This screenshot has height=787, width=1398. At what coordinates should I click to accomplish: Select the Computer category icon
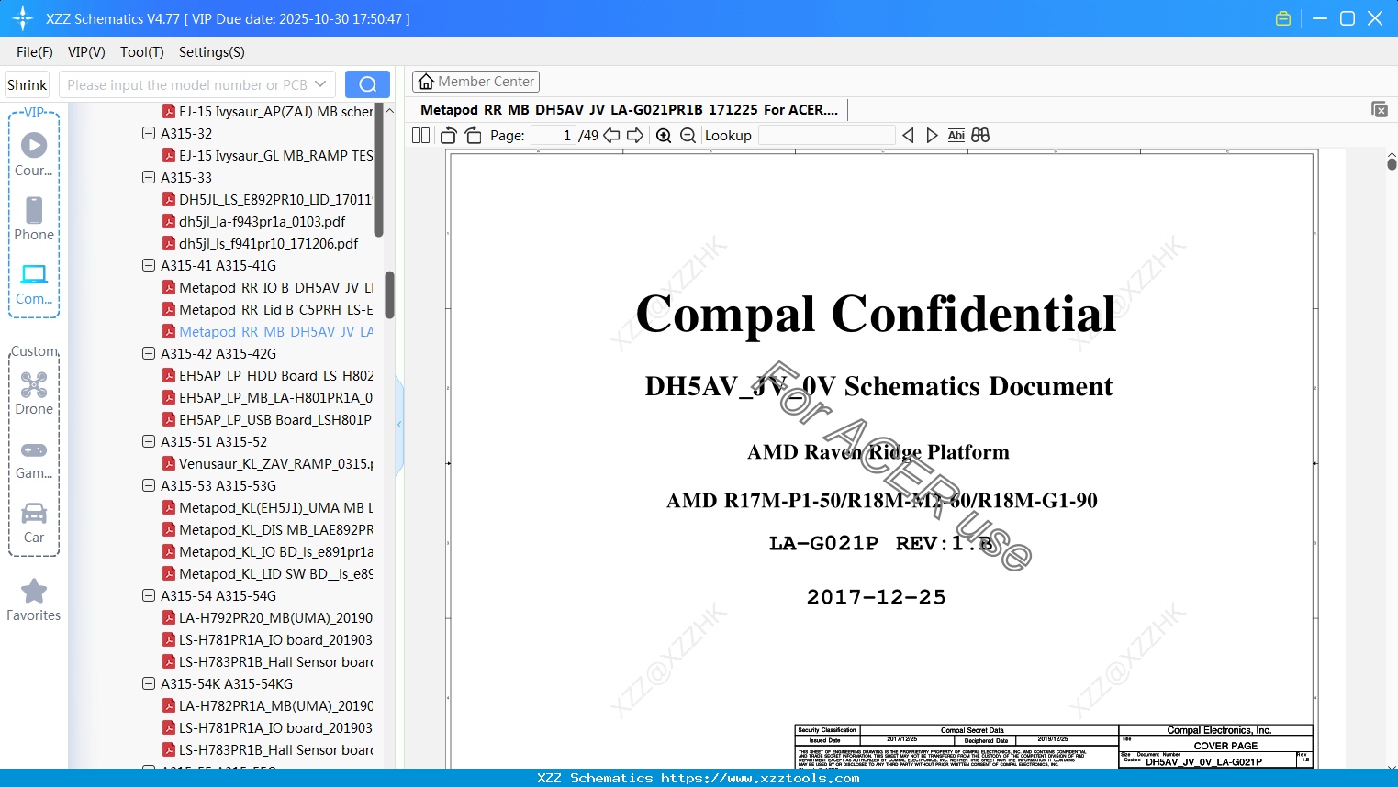tap(34, 284)
